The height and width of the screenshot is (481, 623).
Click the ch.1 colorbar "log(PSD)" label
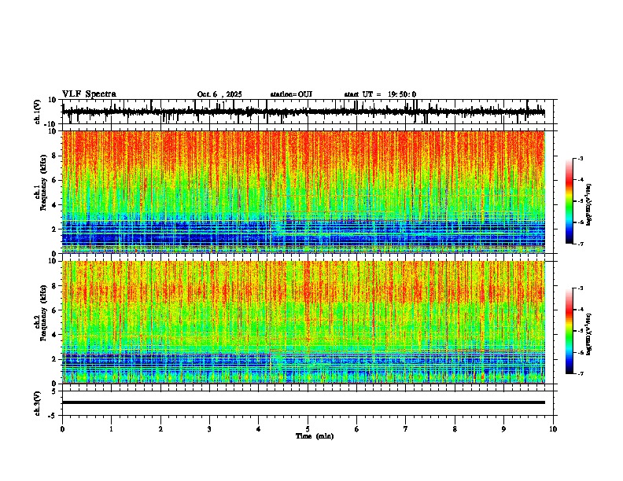tap(589, 204)
